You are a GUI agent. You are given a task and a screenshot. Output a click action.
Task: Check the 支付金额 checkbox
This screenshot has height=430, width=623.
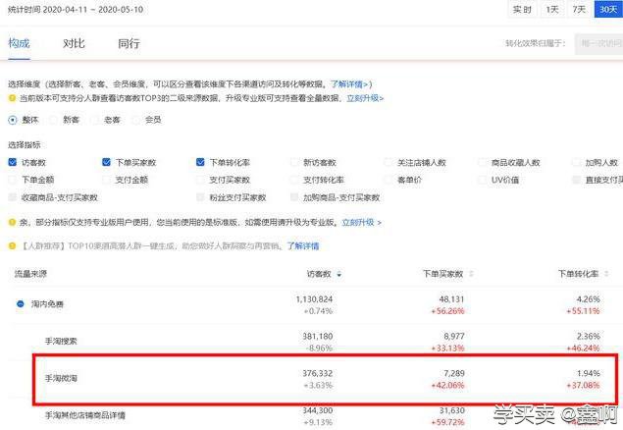[106, 180]
